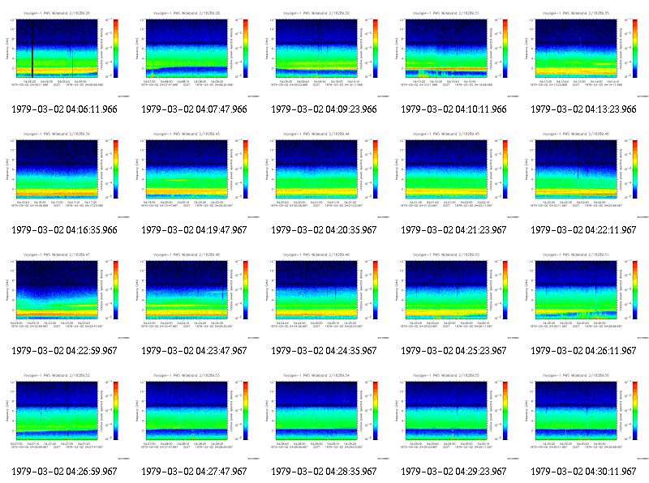
Task: Click the caption 1979-03-02 04:27:47.967
Action: click(x=194, y=472)
